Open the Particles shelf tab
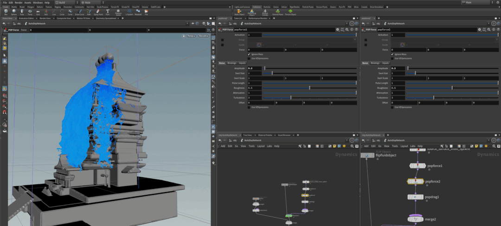501x226 pixels. (267, 6)
